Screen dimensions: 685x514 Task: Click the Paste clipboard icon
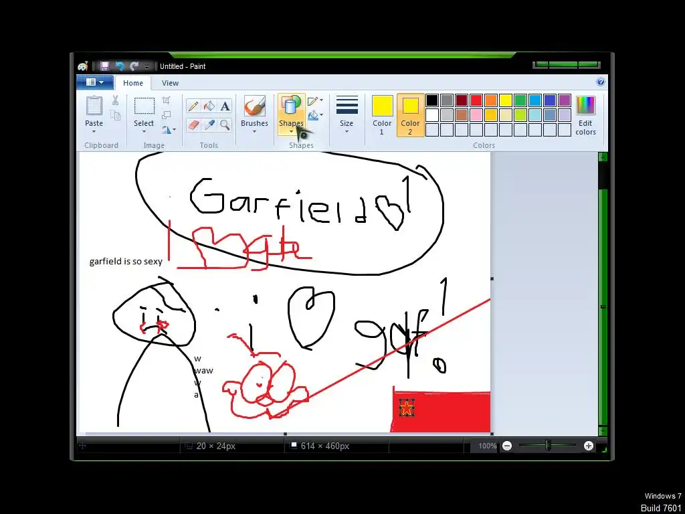point(94,106)
